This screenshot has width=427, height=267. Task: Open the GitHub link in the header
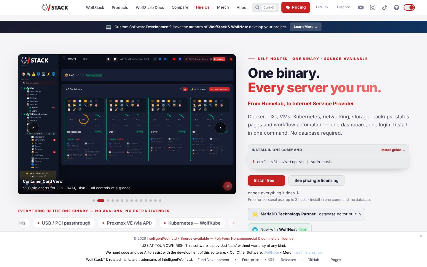[x=322, y=7]
